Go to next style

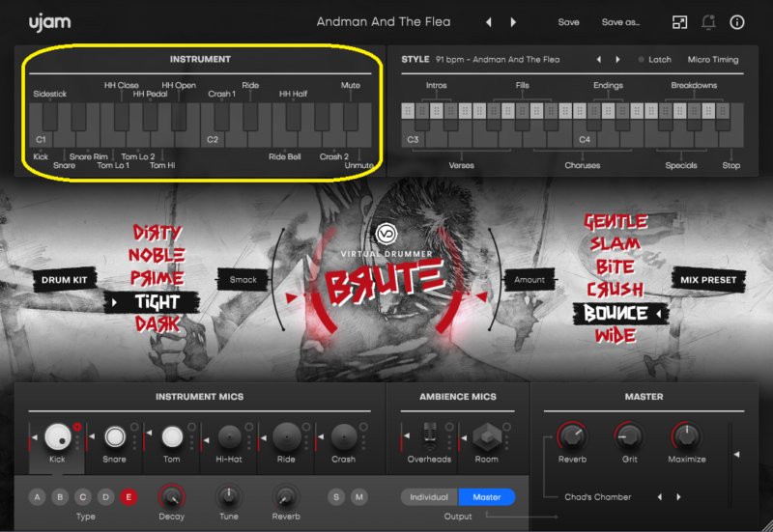pos(617,60)
